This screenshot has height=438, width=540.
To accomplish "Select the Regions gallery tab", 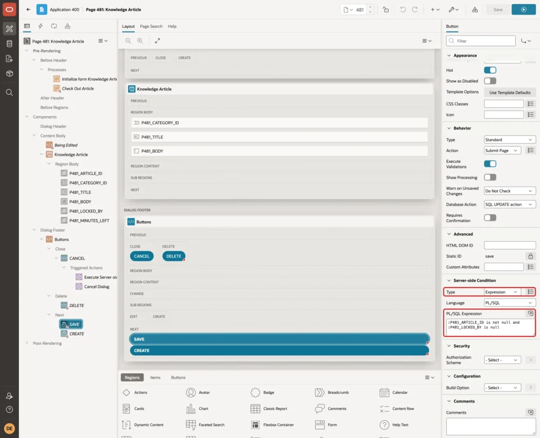I will [x=132, y=377].
